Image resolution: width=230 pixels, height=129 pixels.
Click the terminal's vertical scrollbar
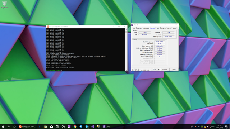click(x=126, y=50)
